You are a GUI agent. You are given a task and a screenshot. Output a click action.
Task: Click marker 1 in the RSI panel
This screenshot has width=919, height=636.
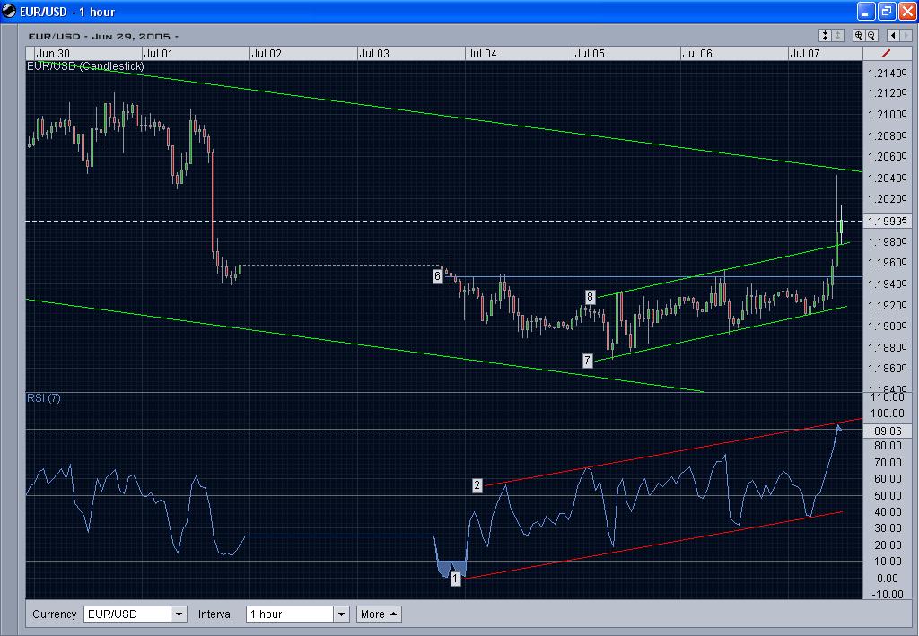click(x=456, y=579)
